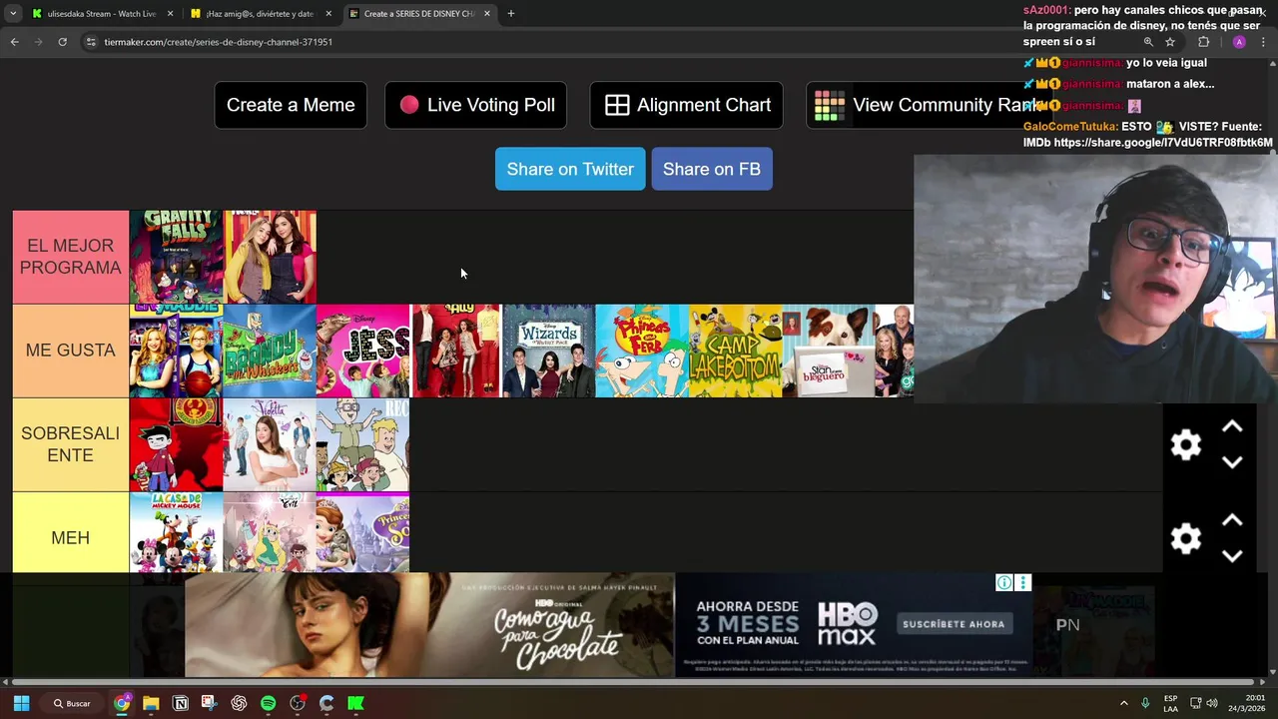Open settings gear for SOBRESALIENTE row
The height and width of the screenshot is (719, 1278).
point(1185,444)
